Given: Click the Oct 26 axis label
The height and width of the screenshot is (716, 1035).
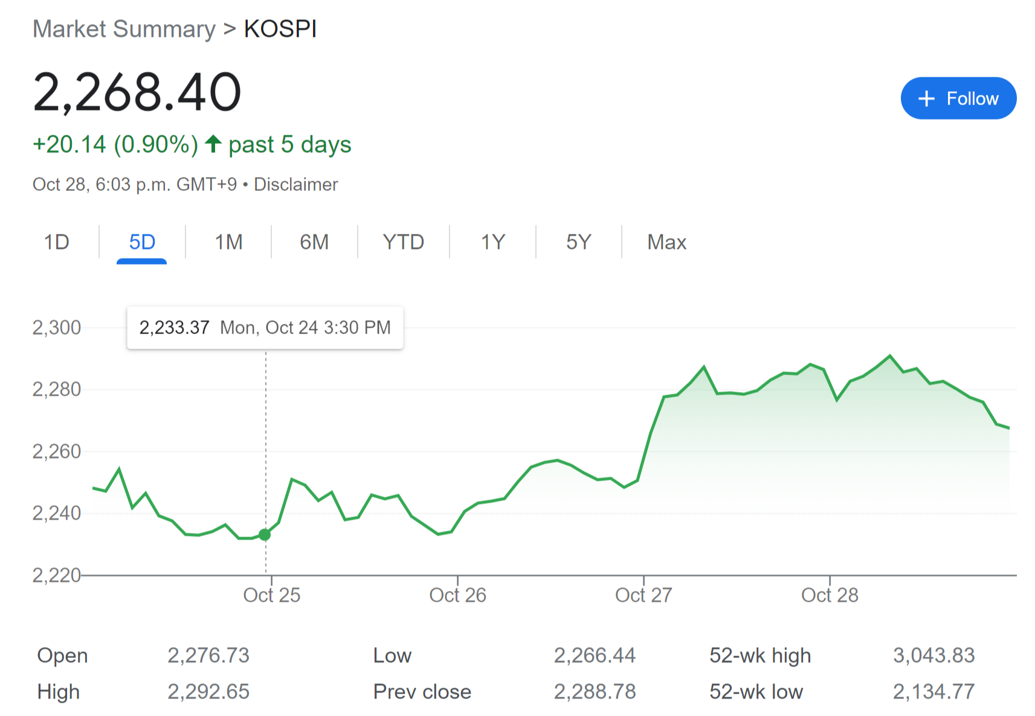Looking at the screenshot, I should click(x=457, y=595).
